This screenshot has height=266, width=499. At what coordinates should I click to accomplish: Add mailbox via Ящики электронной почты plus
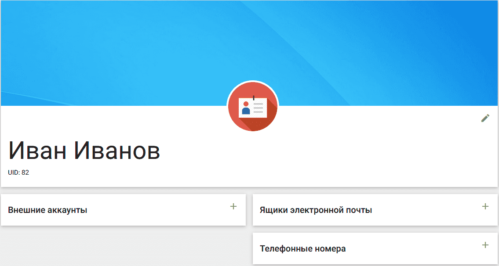485,207
